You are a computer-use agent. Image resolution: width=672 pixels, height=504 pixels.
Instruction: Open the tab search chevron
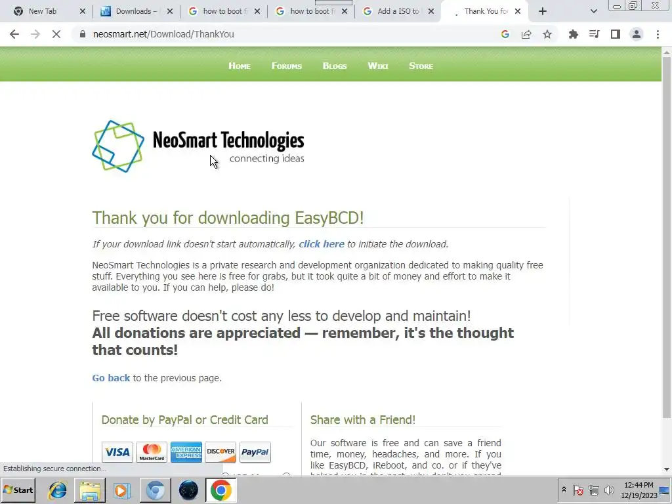point(593,12)
